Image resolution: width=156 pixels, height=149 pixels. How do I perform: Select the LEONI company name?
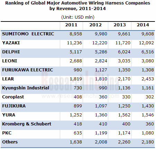click(x=10, y=61)
